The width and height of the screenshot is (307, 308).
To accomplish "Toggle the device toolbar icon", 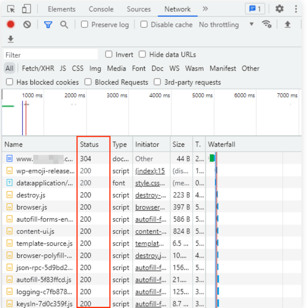I will [26, 9].
